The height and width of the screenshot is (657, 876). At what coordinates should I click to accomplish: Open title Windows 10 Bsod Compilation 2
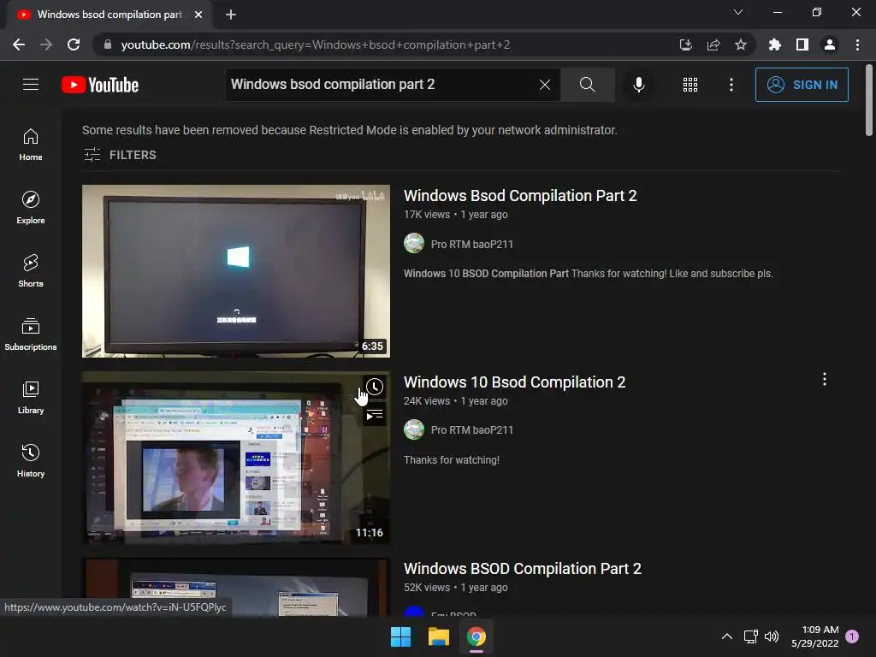[514, 382]
